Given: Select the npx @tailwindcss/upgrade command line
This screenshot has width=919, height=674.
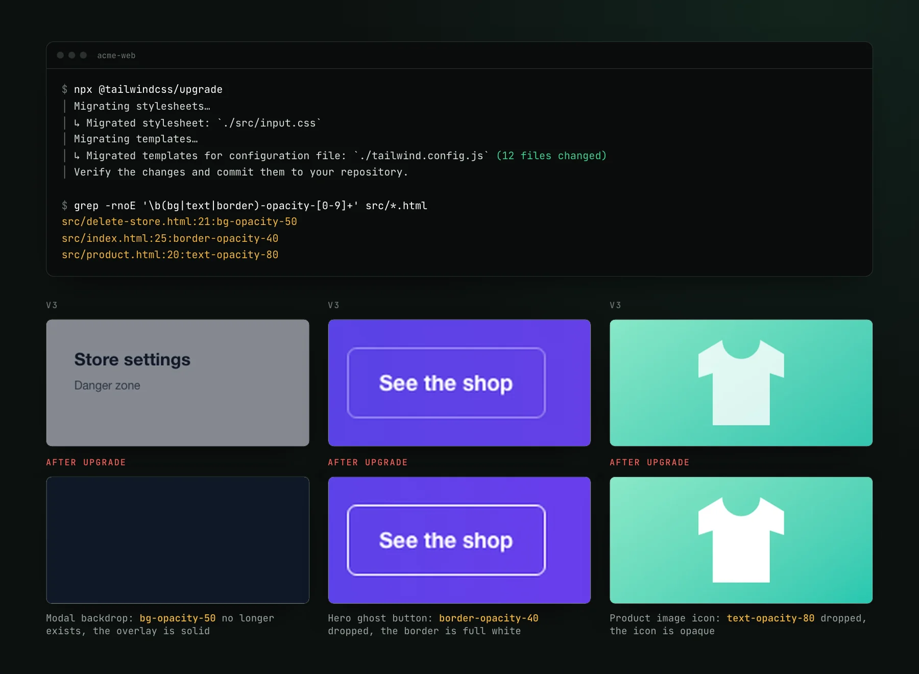Looking at the screenshot, I should pos(148,89).
